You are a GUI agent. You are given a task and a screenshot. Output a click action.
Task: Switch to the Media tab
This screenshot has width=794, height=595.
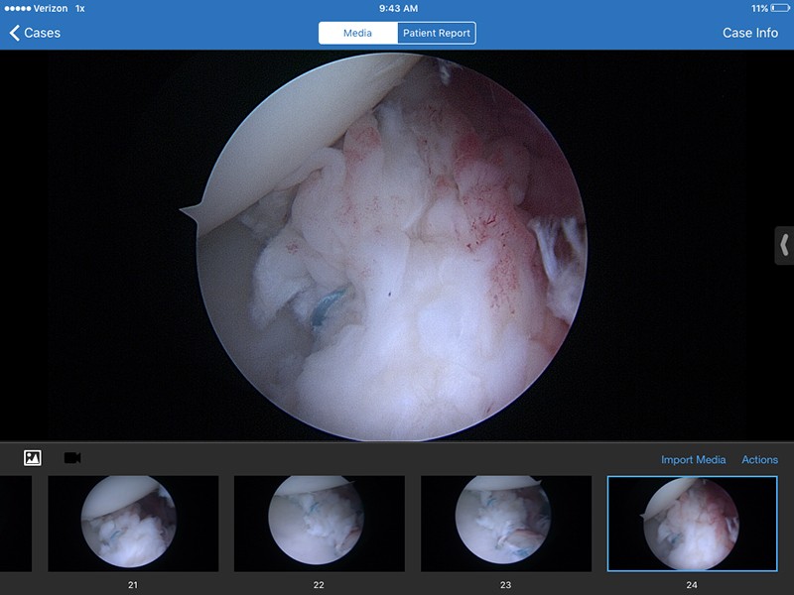(358, 33)
